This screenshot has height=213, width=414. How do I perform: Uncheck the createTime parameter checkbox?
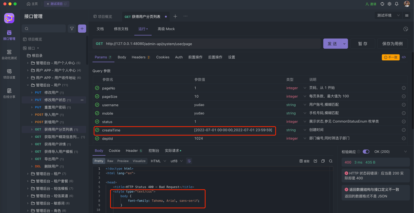[97, 130]
